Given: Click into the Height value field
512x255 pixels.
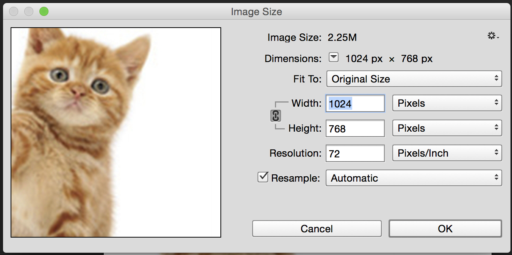Looking at the screenshot, I should [355, 129].
